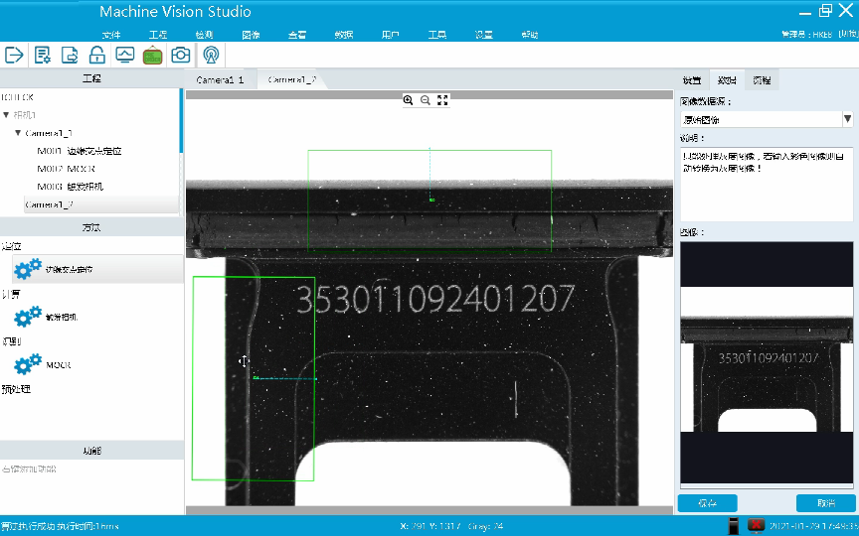Image resolution: width=859 pixels, height=536 pixels.
Task: Select the MOCR gear method item
Action: (29, 364)
